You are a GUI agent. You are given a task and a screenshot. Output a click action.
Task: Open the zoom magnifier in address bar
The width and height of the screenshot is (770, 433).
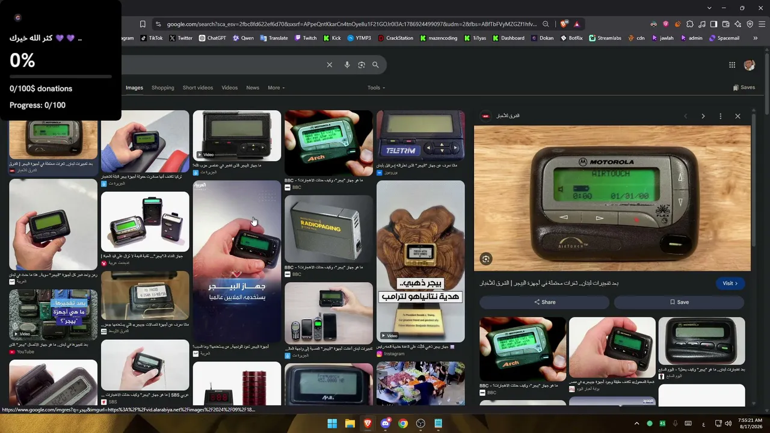pos(546,24)
